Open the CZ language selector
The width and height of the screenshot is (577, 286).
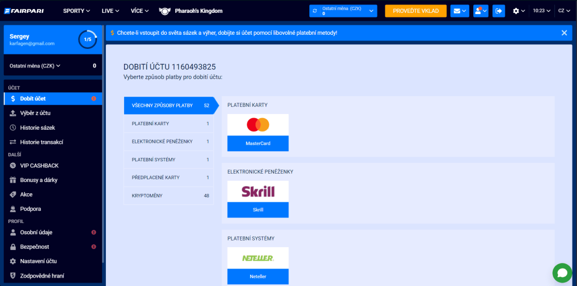pyautogui.click(x=563, y=11)
